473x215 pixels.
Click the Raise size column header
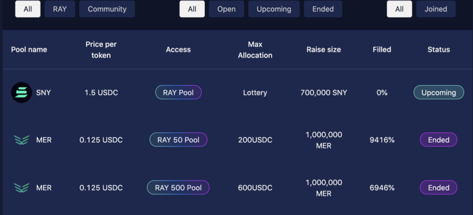coord(324,50)
